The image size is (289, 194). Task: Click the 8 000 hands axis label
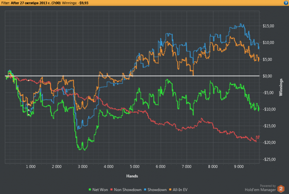coord(213,167)
